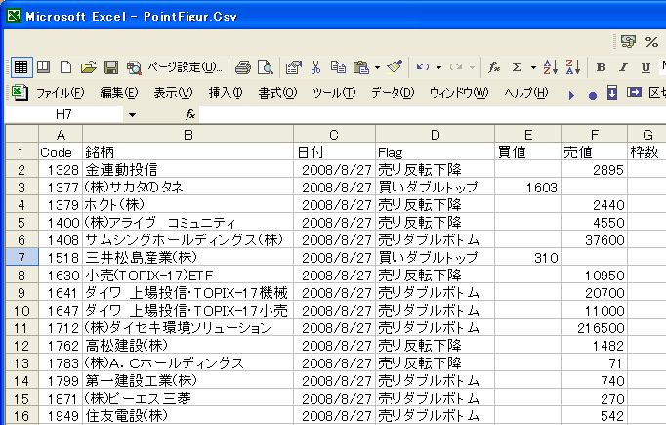Click the cell 小売(TOPIX-17)ETF
This screenshot has height=425, width=666.
coord(187,276)
